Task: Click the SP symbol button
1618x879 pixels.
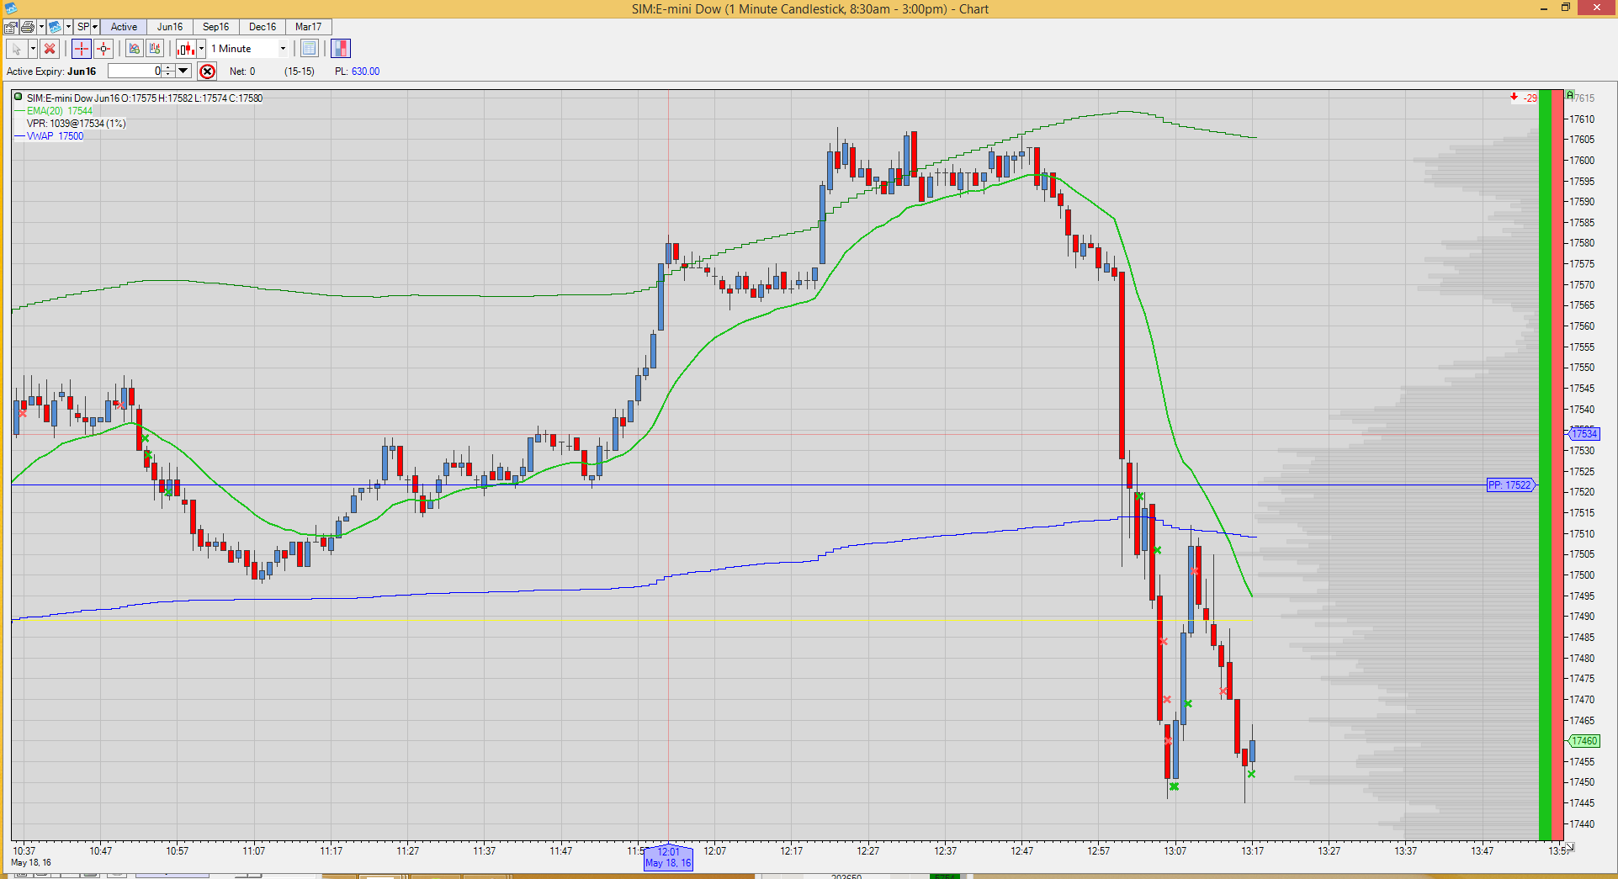Action: [x=82, y=27]
